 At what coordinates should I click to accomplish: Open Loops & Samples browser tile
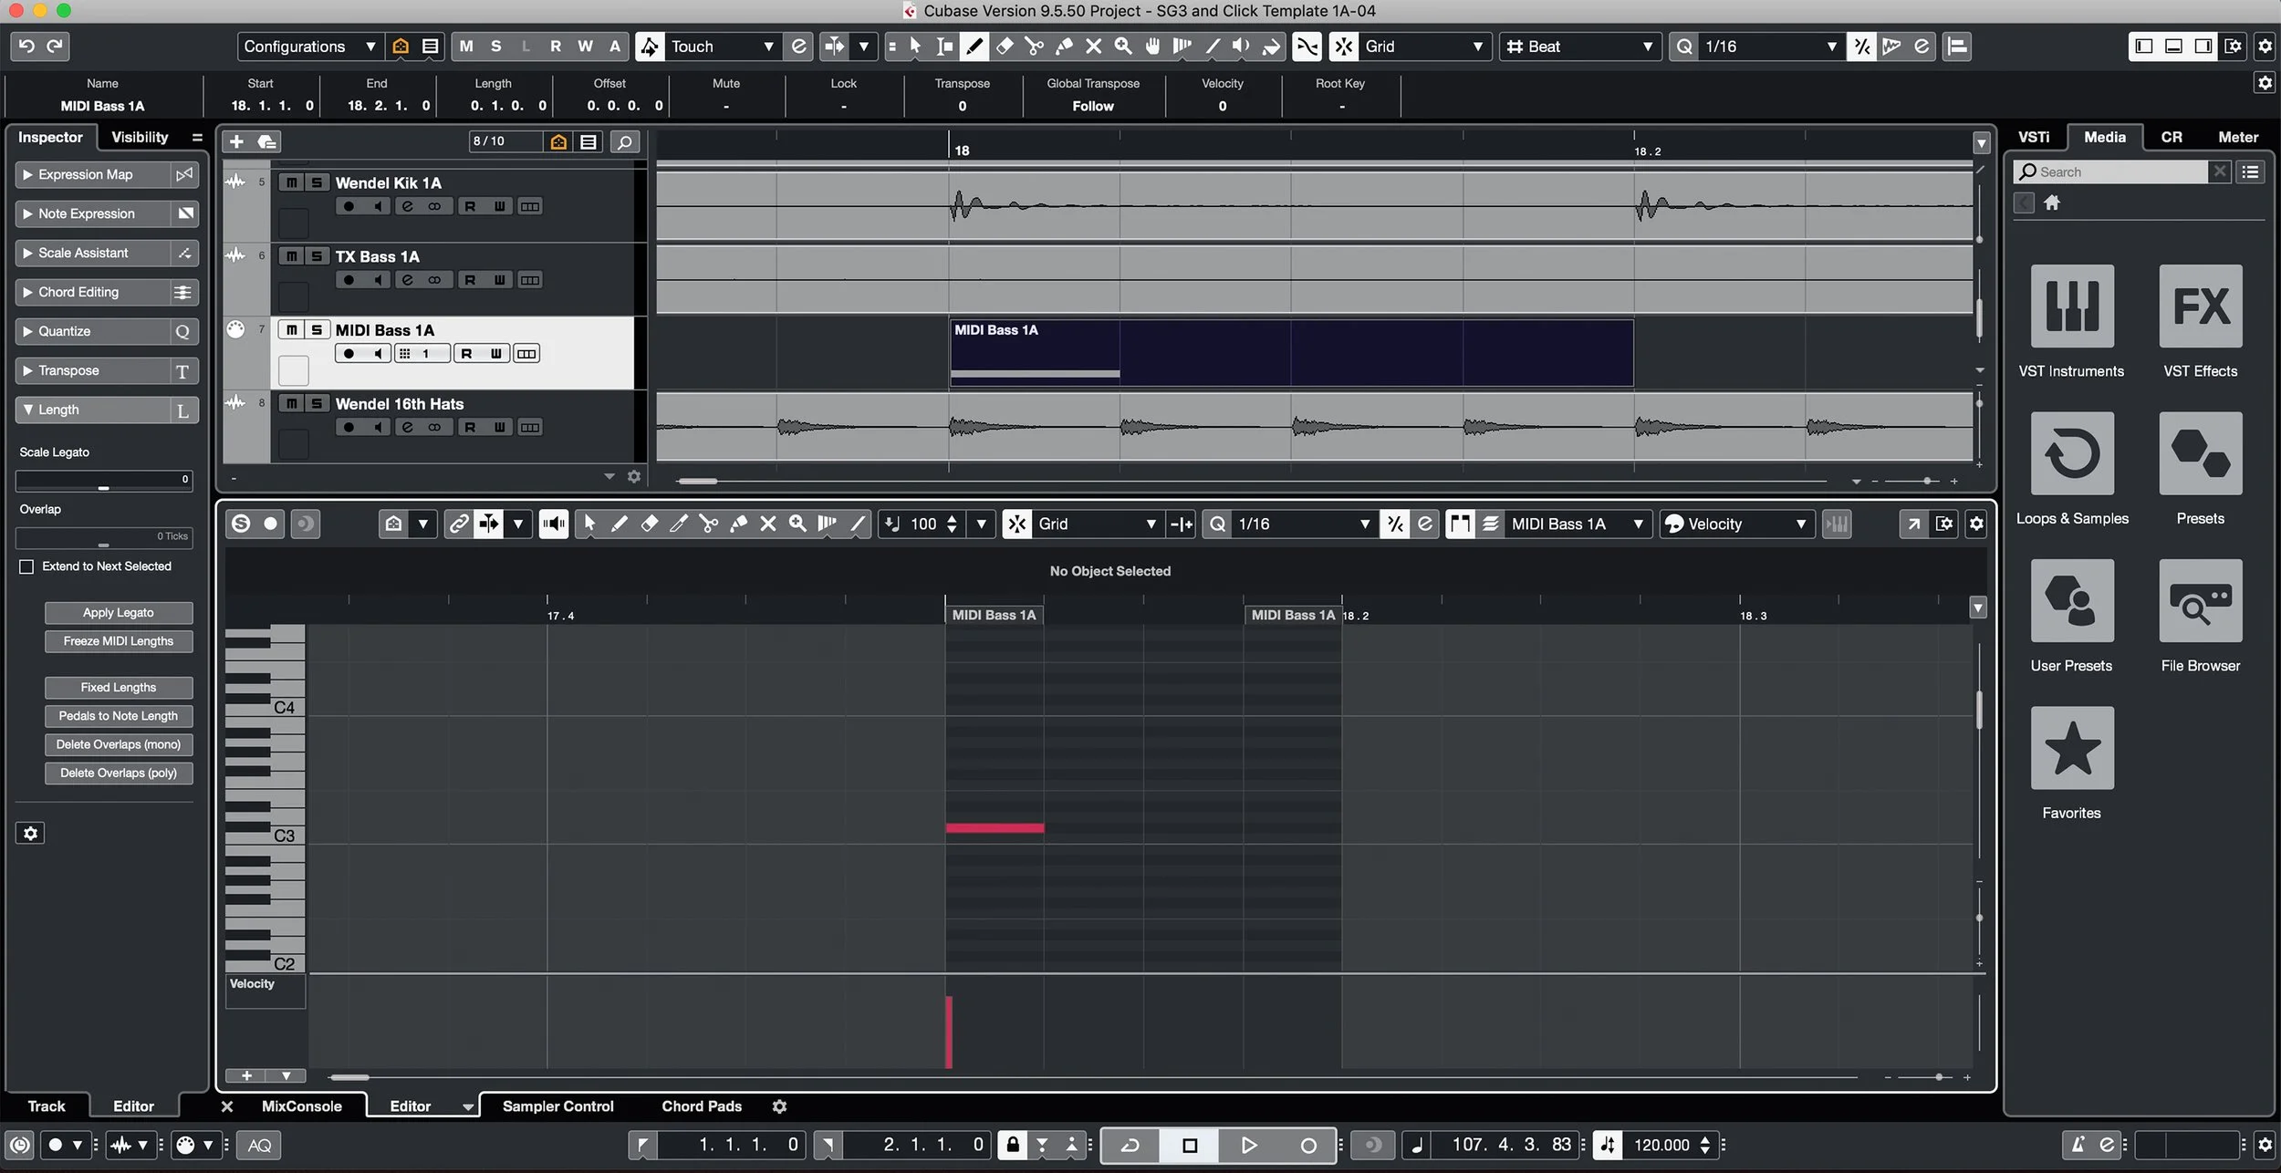pos(2071,453)
